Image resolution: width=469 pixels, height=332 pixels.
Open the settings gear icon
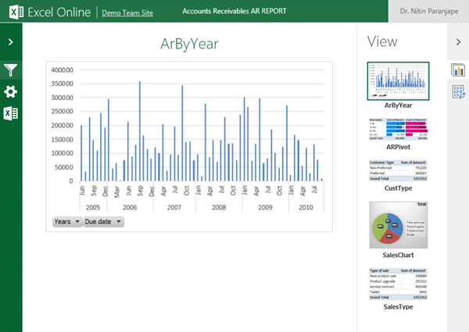tap(11, 91)
